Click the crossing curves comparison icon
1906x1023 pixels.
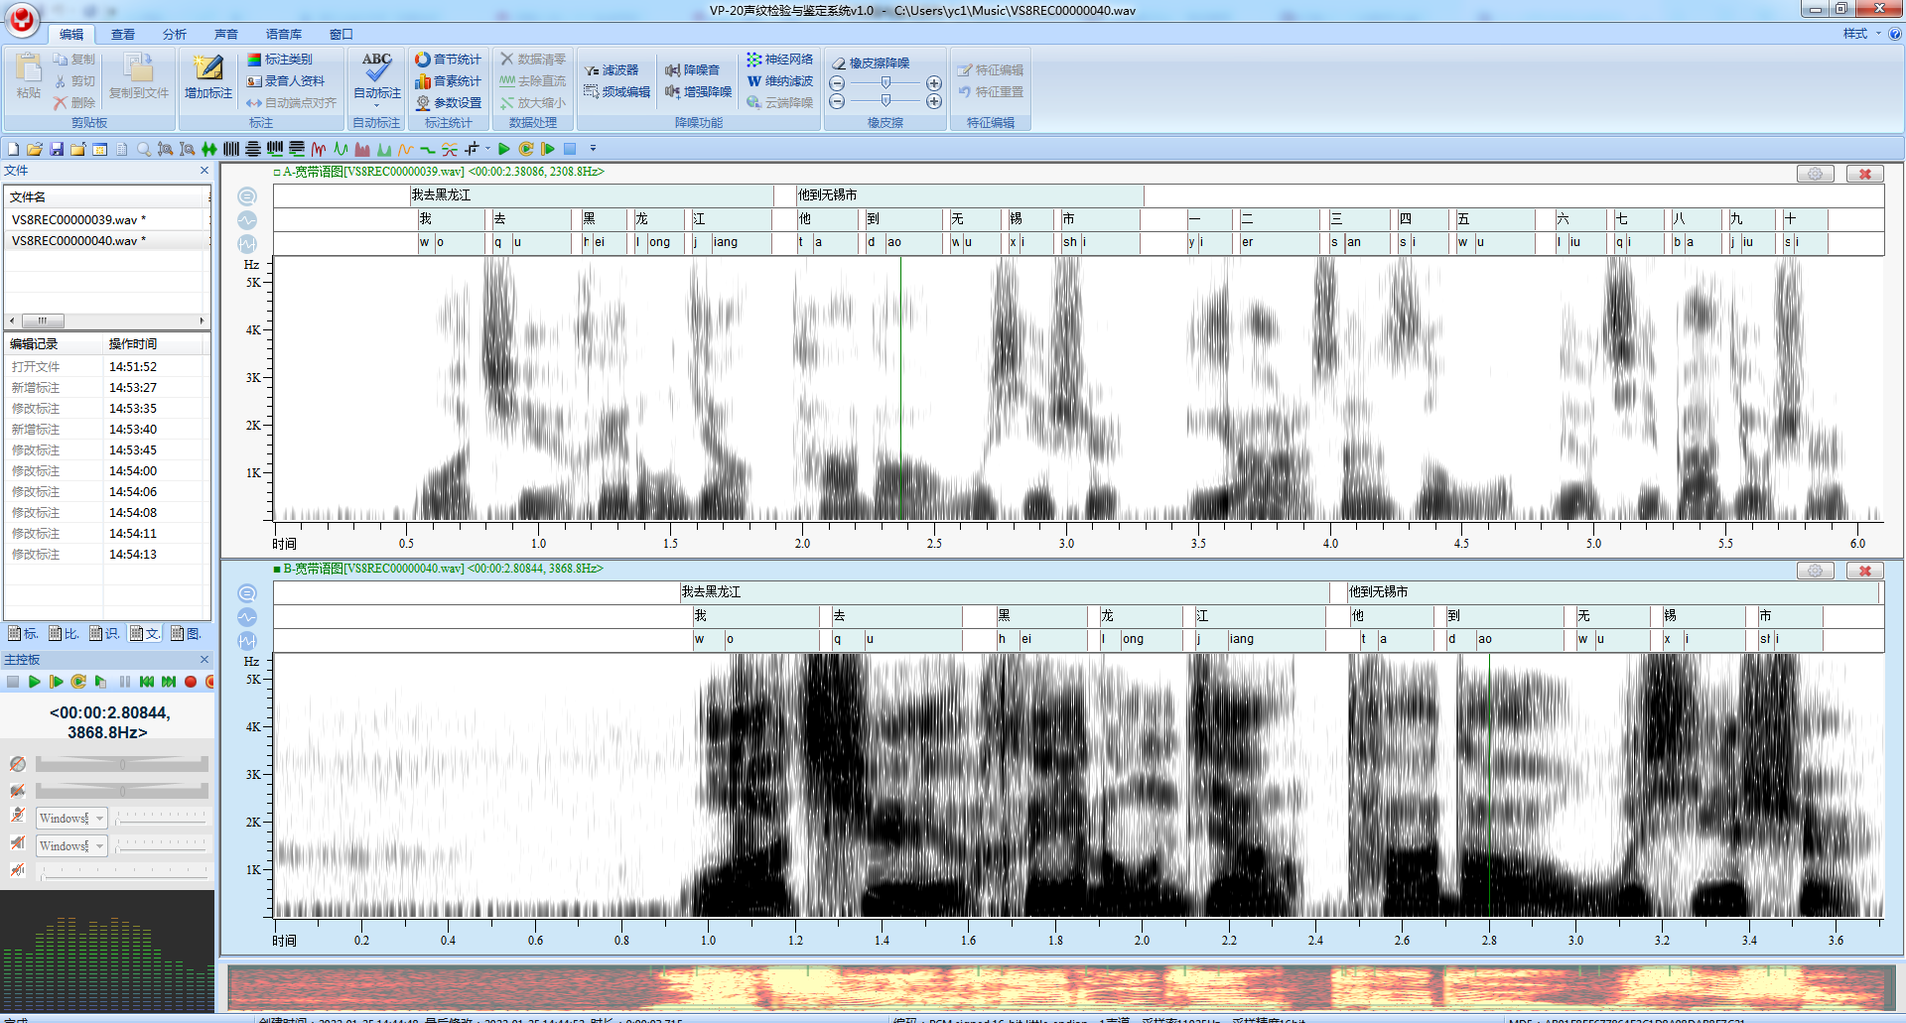pyautogui.click(x=450, y=149)
